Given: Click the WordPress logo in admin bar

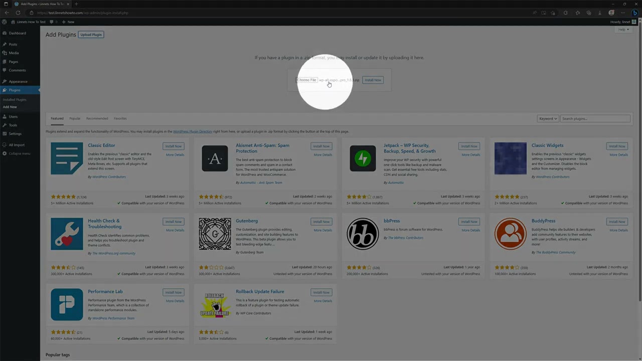Looking at the screenshot, I should tap(5, 22).
